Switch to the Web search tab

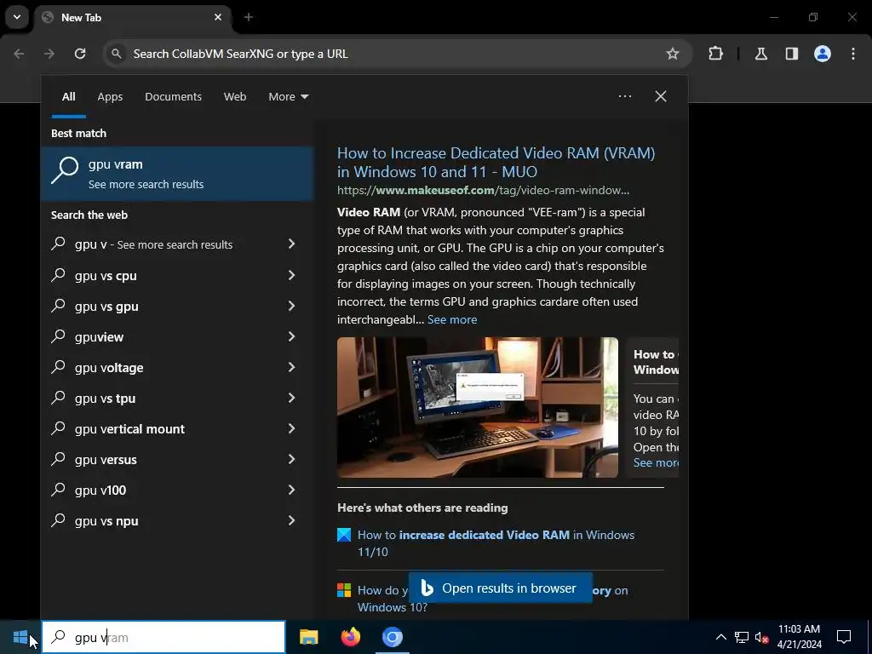235,96
